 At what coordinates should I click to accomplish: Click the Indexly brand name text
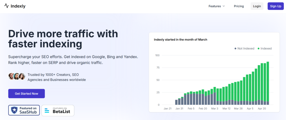[18, 6]
